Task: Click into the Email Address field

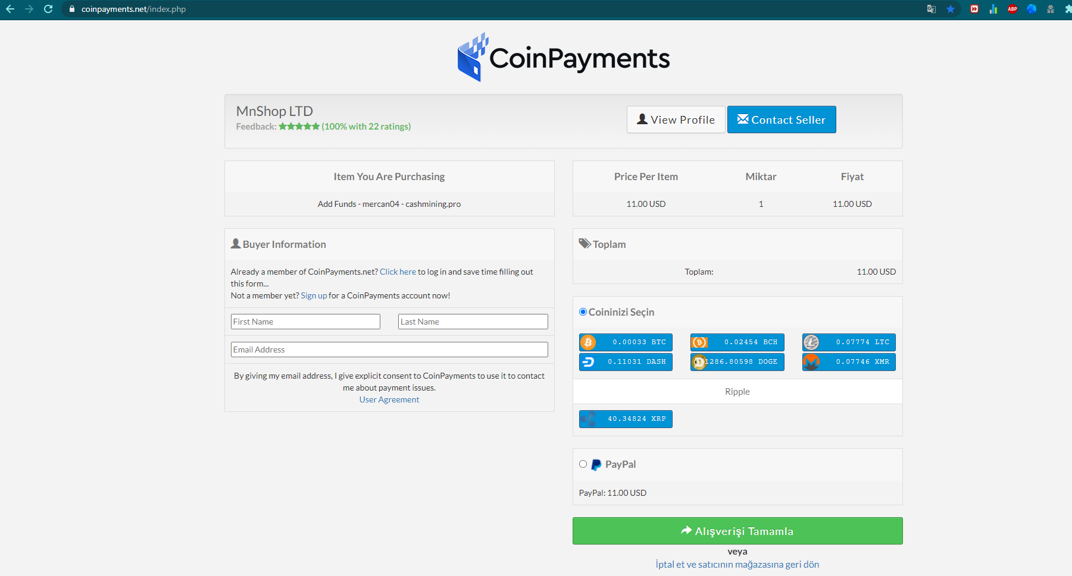Action: [389, 350]
